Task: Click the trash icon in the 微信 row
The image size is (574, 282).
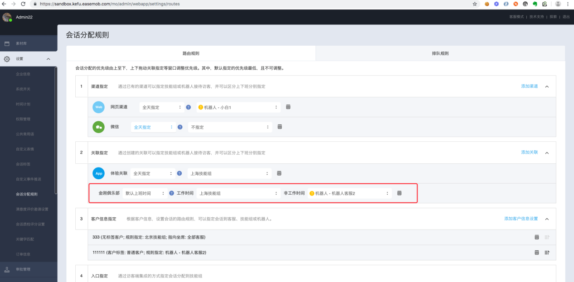Action: (280, 127)
